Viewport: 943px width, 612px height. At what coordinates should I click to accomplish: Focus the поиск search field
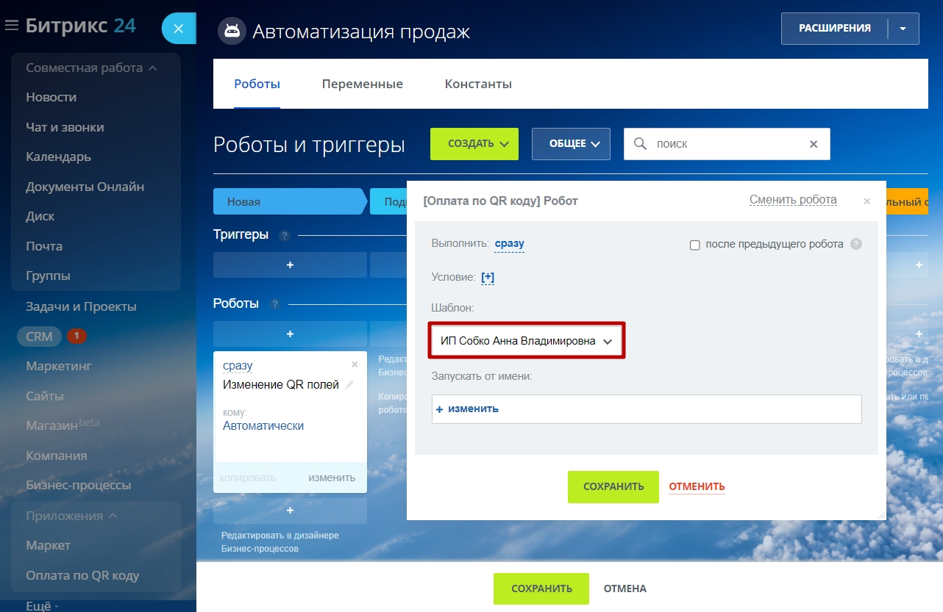pos(727,144)
